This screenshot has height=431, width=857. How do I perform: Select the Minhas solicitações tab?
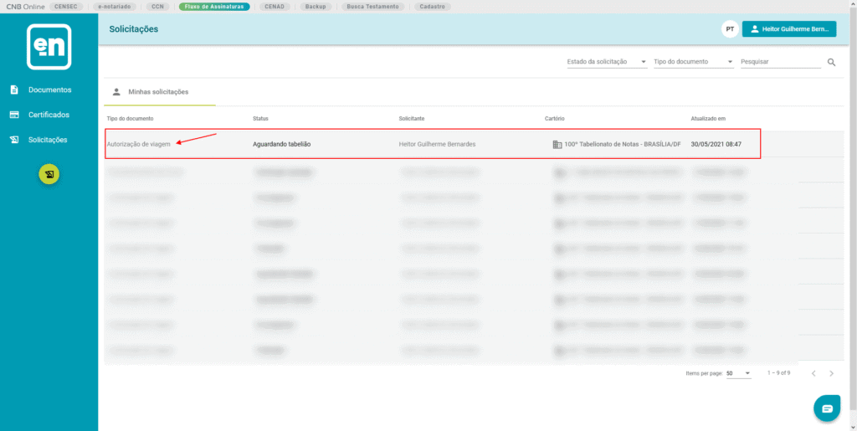(x=158, y=91)
